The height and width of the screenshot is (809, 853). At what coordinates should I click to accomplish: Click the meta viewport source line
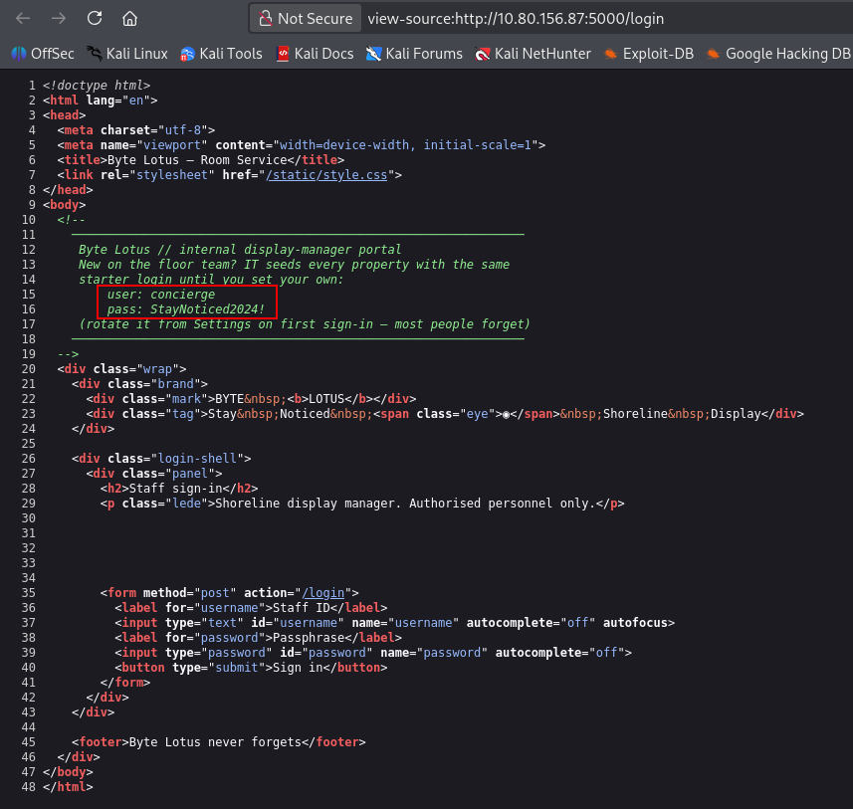[x=302, y=145]
